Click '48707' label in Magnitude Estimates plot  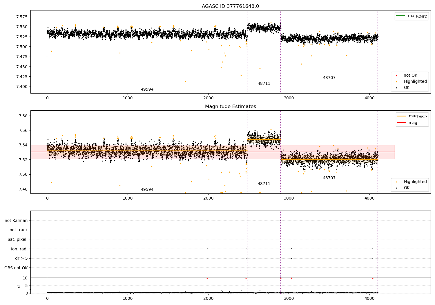329,178
